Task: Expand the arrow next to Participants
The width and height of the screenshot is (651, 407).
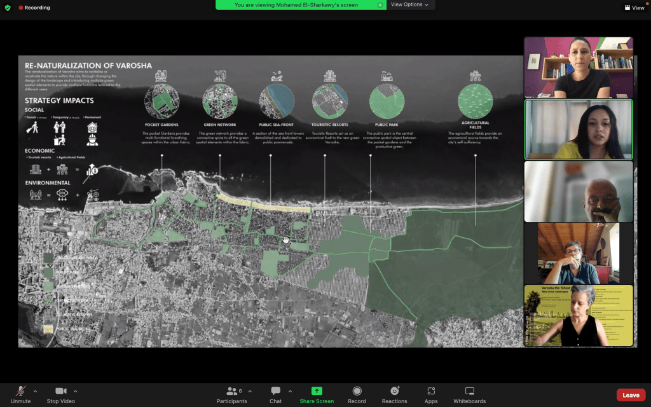Action: click(x=250, y=391)
